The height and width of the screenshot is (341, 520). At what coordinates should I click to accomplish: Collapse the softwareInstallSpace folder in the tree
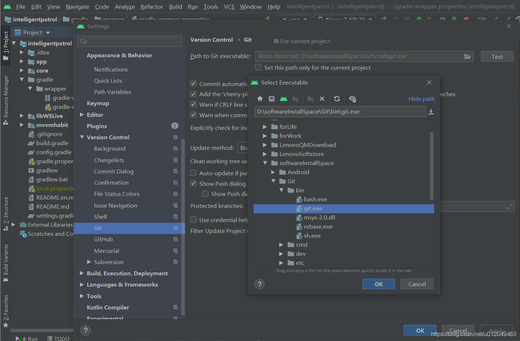pyautogui.click(x=265, y=163)
